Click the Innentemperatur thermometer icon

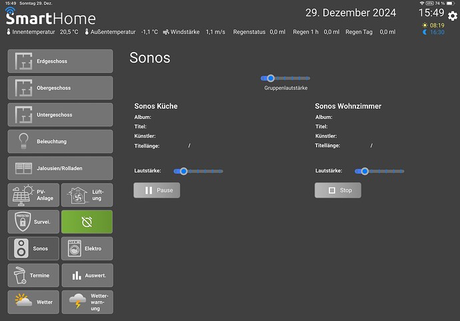point(9,32)
